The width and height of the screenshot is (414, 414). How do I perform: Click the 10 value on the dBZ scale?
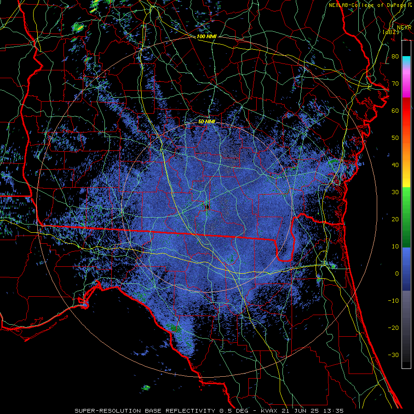[x=395, y=247]
